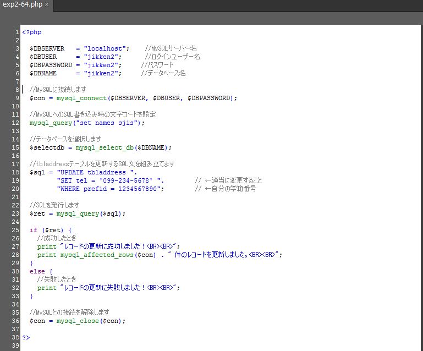The height and width of the screenshot is (351, 423).
Task: Click the "localhost" string value
Action: [x=107, y=48]
